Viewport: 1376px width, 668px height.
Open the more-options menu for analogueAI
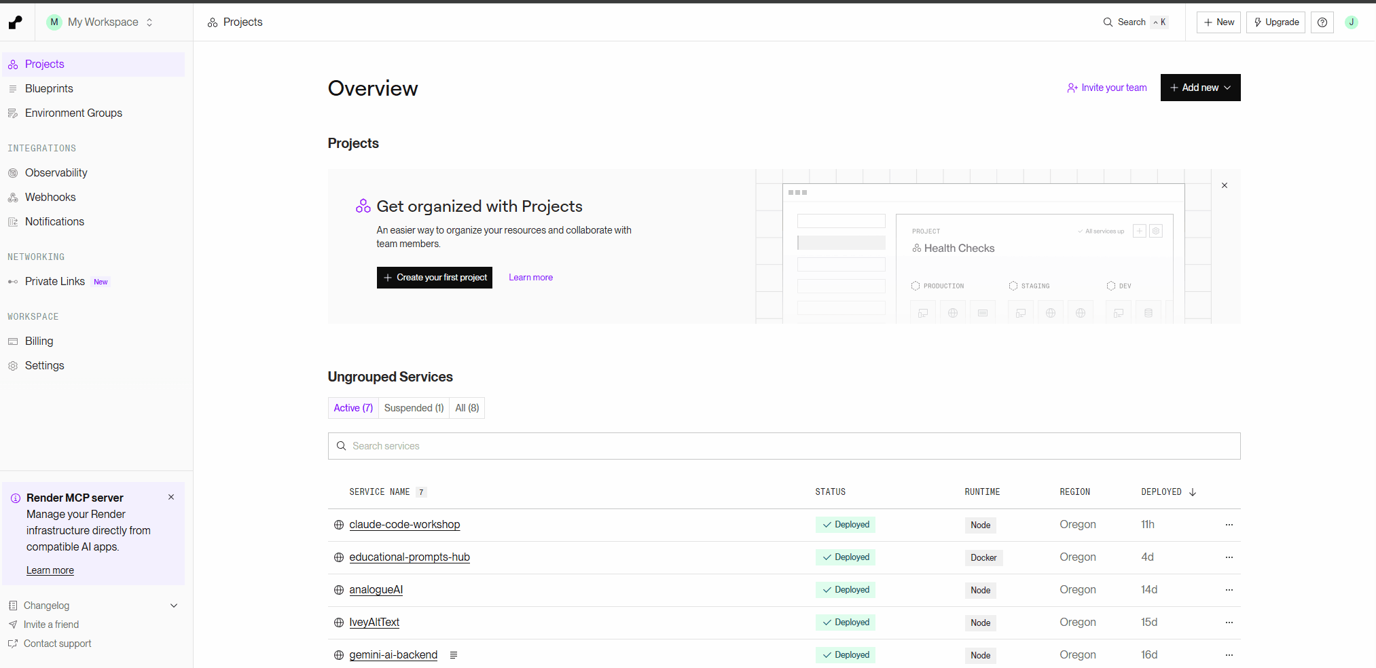(1229, 590)
